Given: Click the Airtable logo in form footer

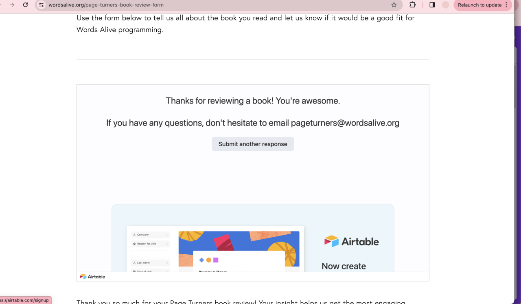Looking at the screenshot, I should [x=92, y=277].
